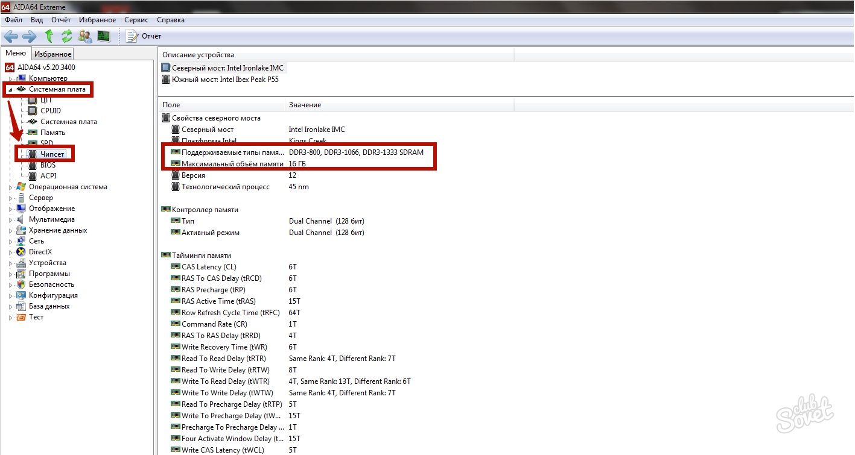Expand the Компьютер tree node
Image resolution: width=855 pixels, height=455 pixels.
[11, 78]
